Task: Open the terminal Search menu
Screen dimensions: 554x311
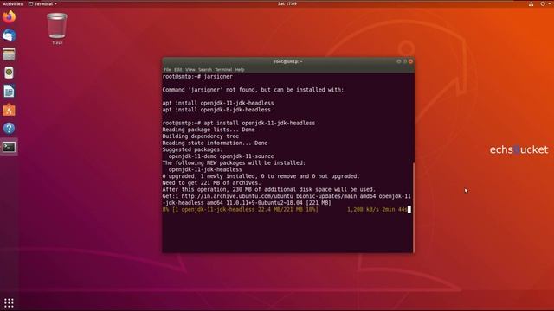Action: [x=205, y=70]
